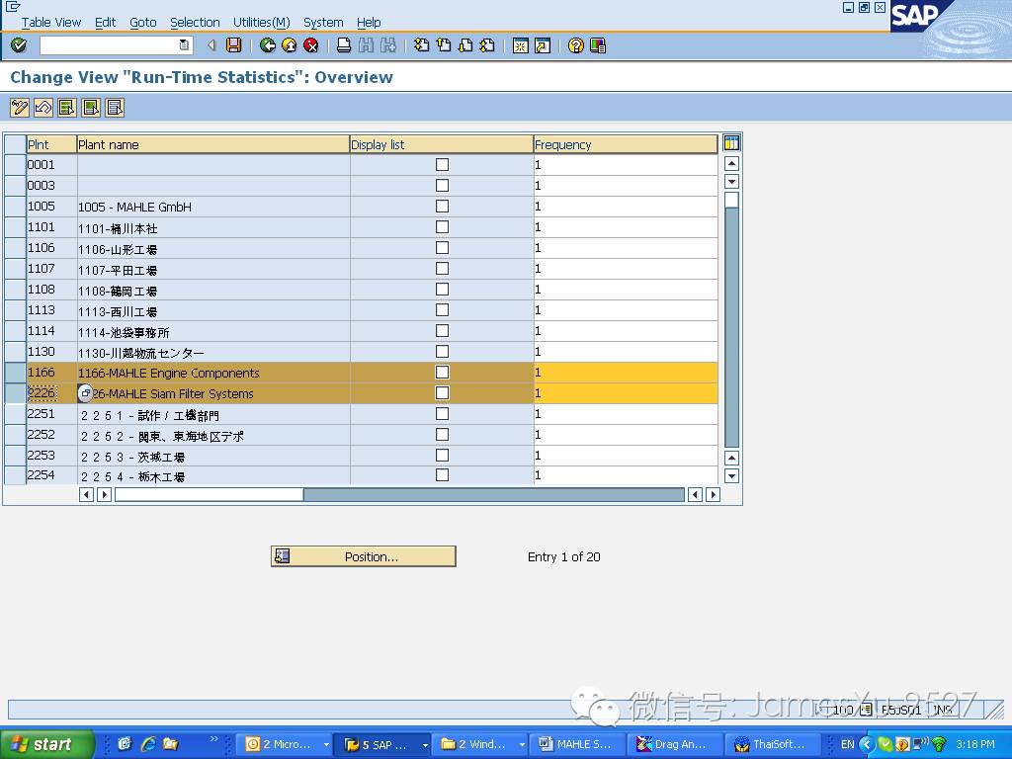Open the System menu
The width and height of the screenshot is (1012, 759).
(323, 22)
